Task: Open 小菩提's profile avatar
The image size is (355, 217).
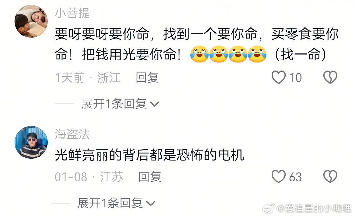Action: 31,21
